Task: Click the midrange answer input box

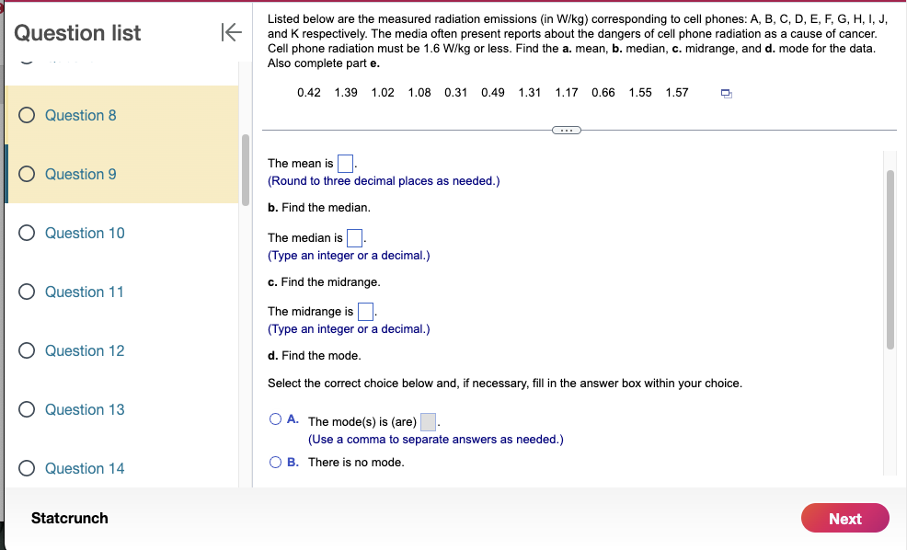Action: coord(364,311)
